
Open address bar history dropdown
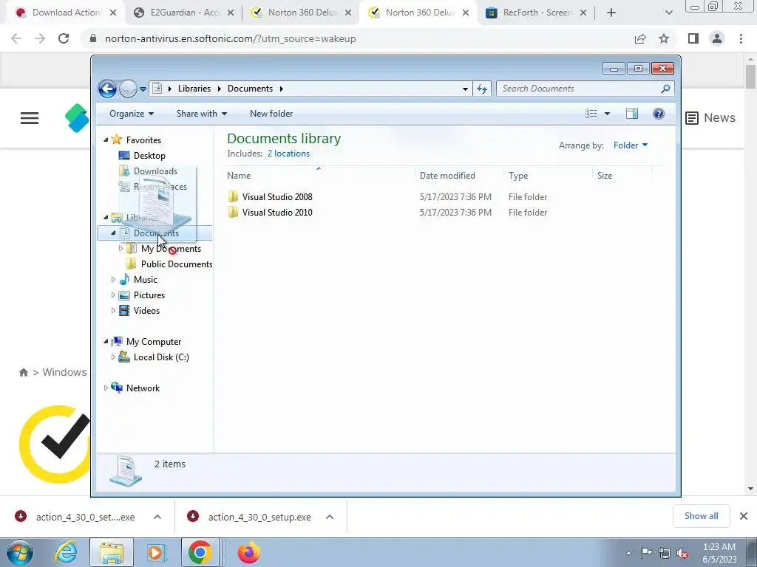(465, 89)
